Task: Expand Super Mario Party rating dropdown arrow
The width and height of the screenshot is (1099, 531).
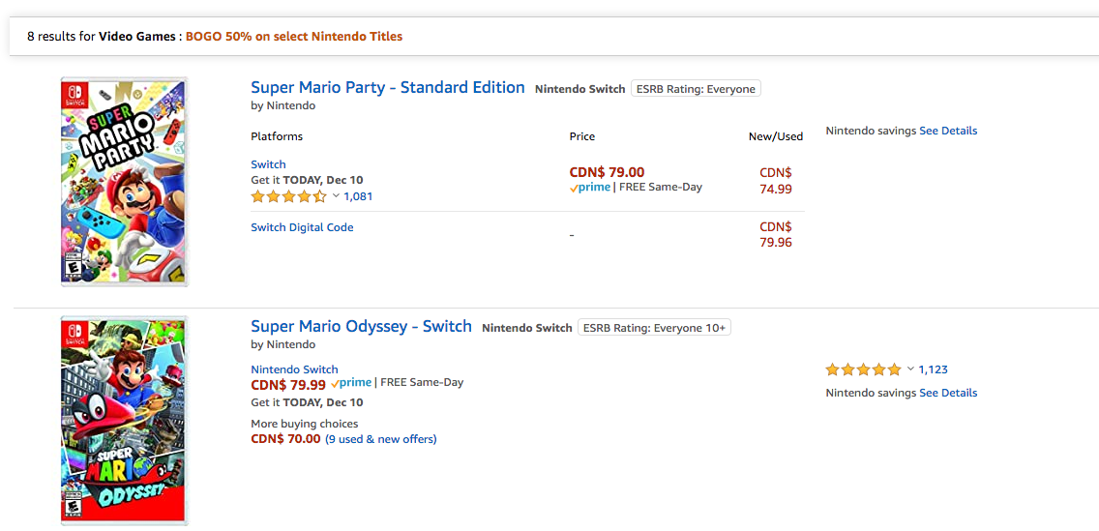Action: (x=336, y=196)
